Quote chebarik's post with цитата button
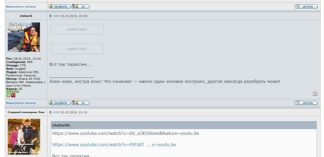This screenshot has height=157, width=324. click(x=306, y=103)
